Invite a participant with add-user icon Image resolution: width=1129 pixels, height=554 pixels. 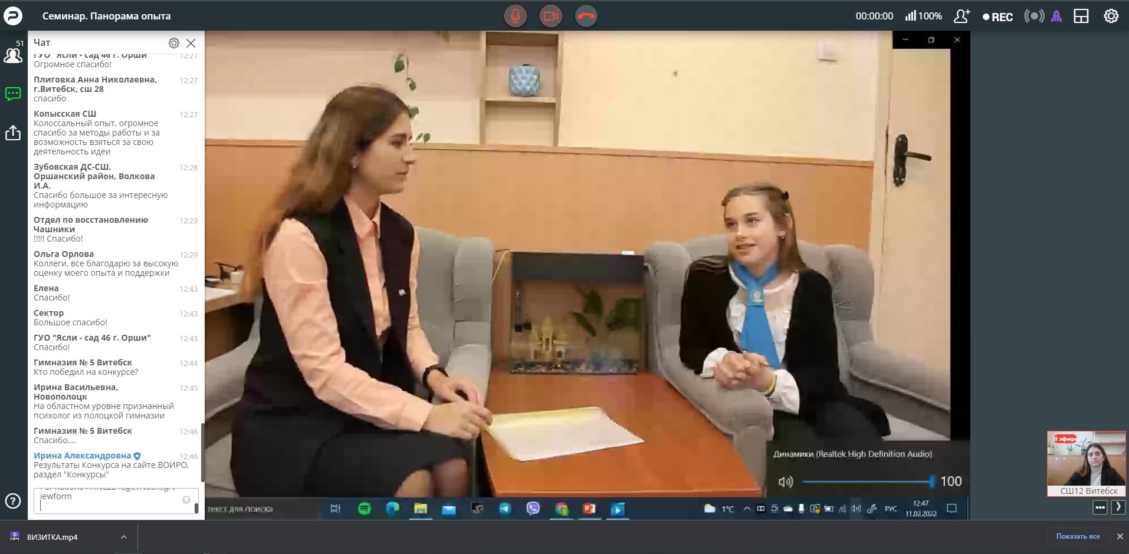[962, 16]
